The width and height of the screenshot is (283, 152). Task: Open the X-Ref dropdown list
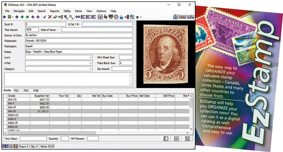[91, 63]
